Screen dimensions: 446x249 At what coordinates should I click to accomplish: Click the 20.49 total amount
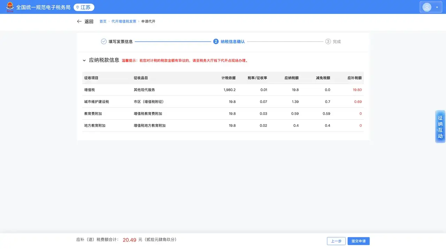tap(129, 240)
